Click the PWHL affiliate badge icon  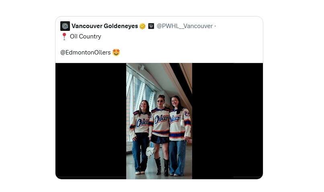(x=151, y=26)
